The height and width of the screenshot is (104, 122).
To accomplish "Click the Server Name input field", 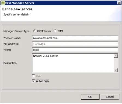I will pyautogui.click(x=75, y=38).
